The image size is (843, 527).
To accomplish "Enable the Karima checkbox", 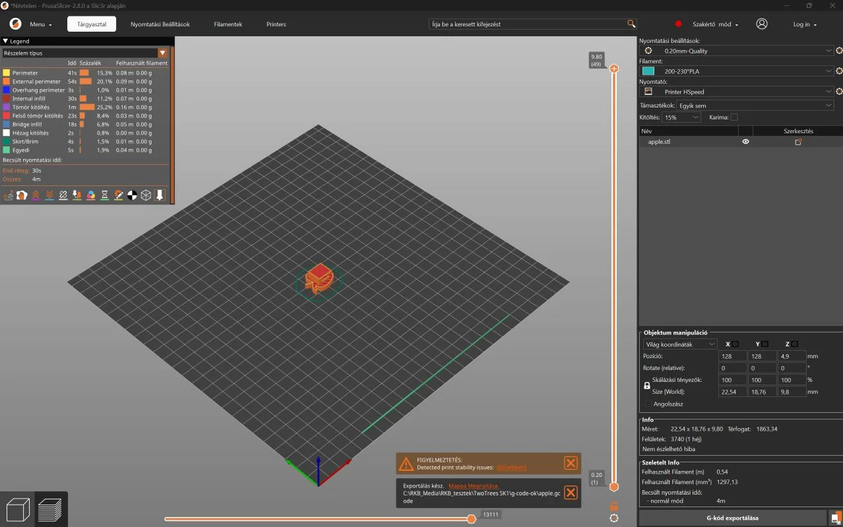I will click(734, 117).
